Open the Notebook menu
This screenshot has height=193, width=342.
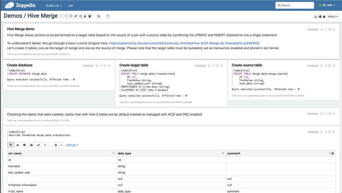(x=54, y=5)
